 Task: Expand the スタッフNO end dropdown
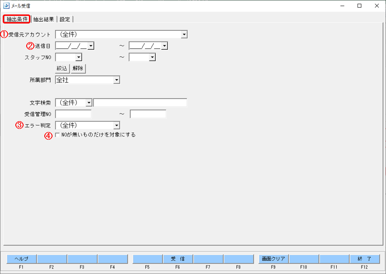coord(152,57)
